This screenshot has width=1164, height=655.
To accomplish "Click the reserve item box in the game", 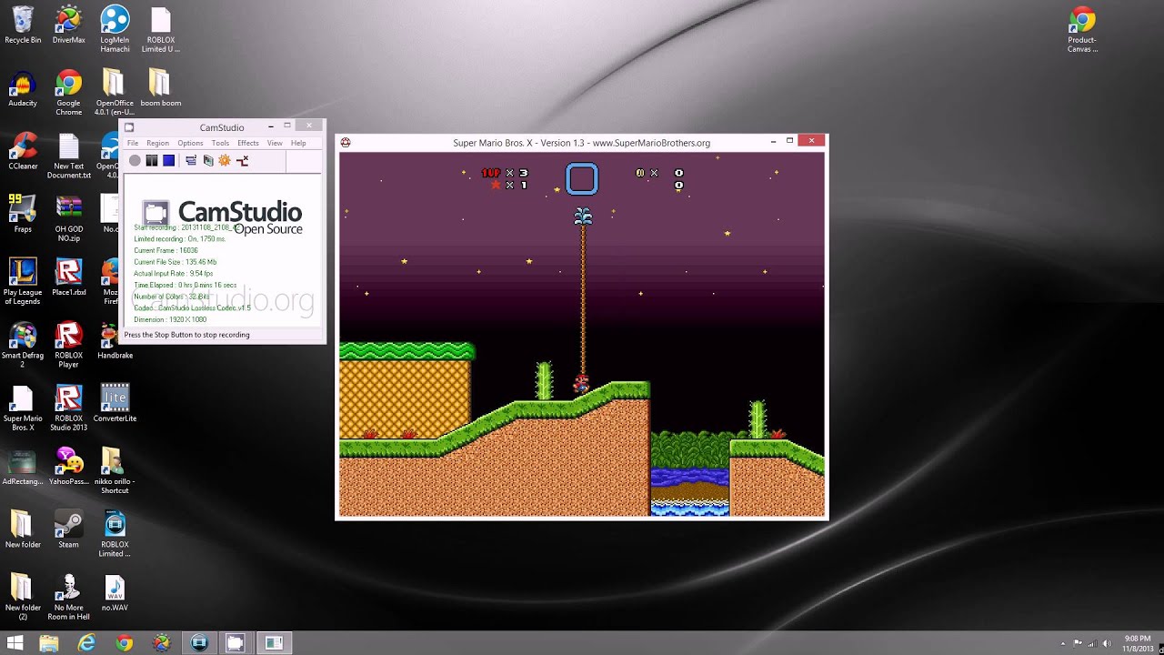I will (x=582, y=178).
